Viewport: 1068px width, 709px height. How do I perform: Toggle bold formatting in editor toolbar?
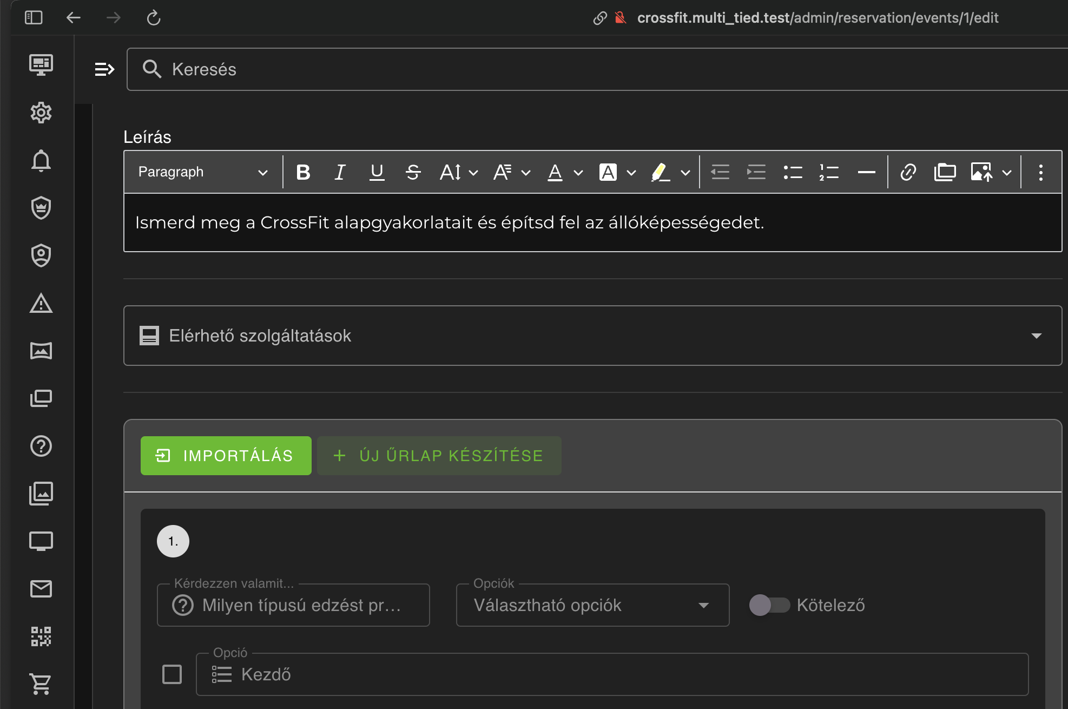pyautogui.click(x=303, y=172)
